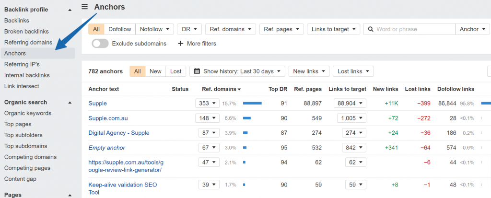The image size is (491, 198).
Task: Select the Lost anchors tab
Action: 175,71
